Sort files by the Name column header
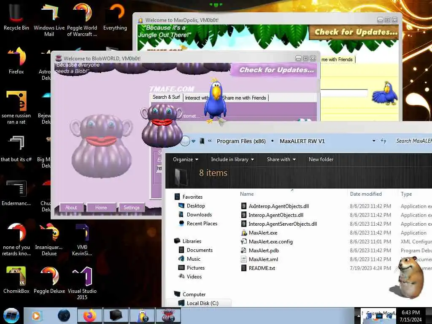The image size is (432, 324). coord(247,194)
